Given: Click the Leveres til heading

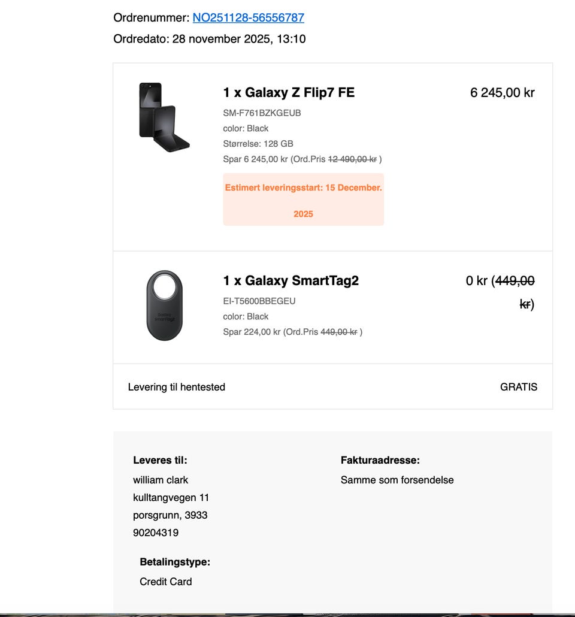Looking at the screenshot, I should click(160, 460).
